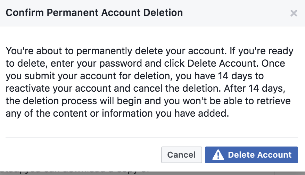Click the warning triangle icon

[218, 155]
